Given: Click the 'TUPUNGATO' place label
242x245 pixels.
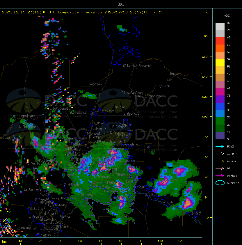Looking at the screenshot, I should (47, 203).
